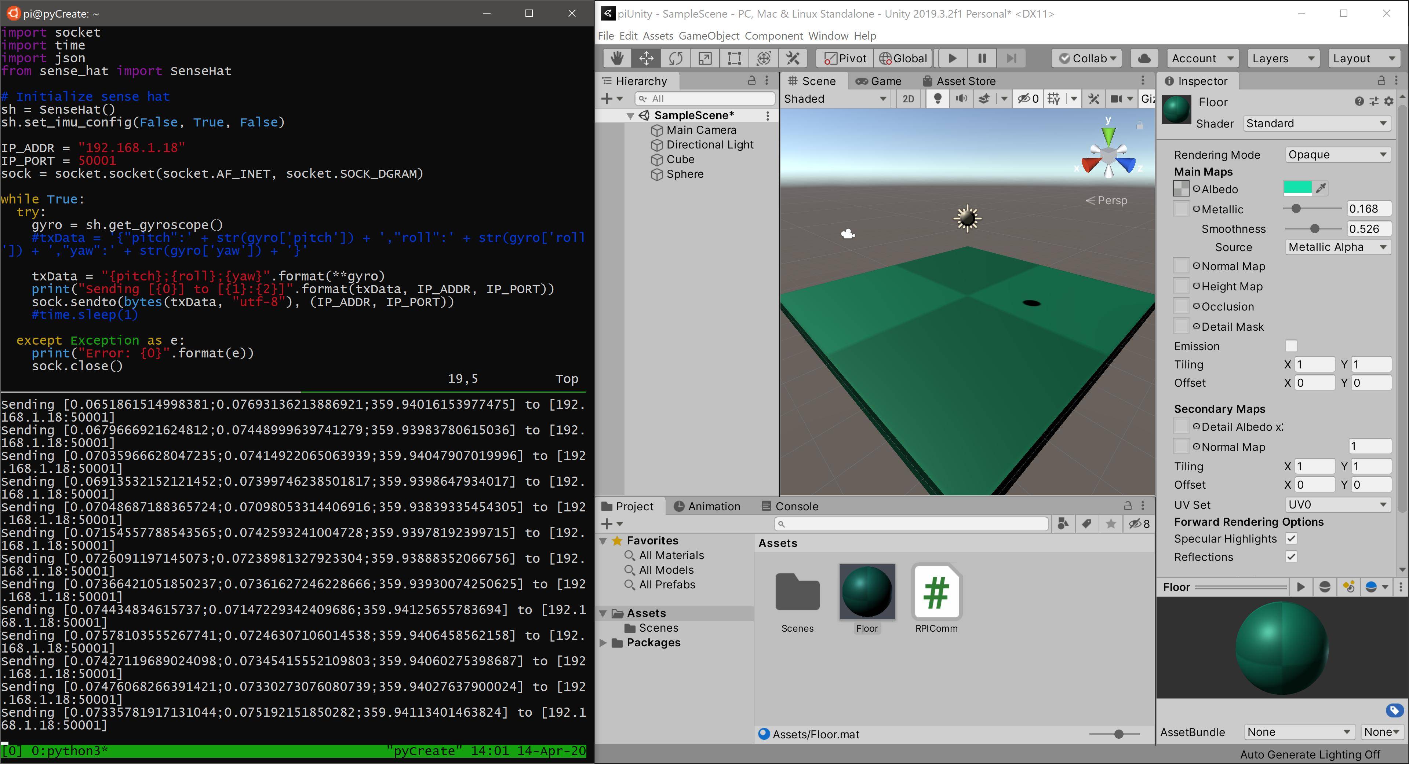Toggle hidden objects visibility in Scene view
Image resolution: width=1409 pixels, height=764 pixels.
(x=1028, y=99)
